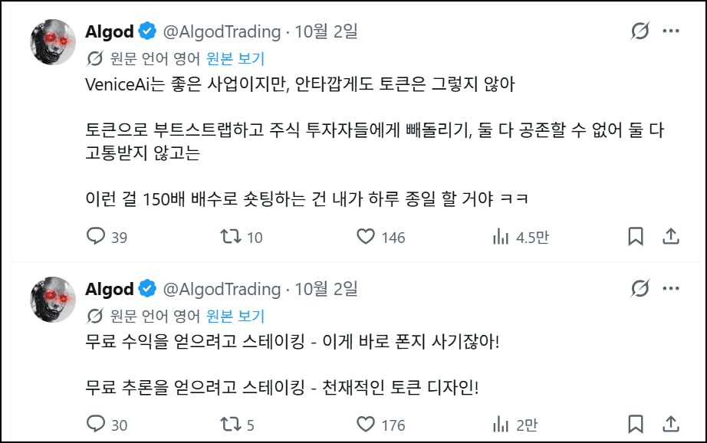Show original text of first tweet
Screen dimensions: 707x443
pyautogui.click(x=235, y=58)
